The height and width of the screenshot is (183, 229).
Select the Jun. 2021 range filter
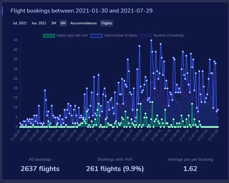point(39,23)
